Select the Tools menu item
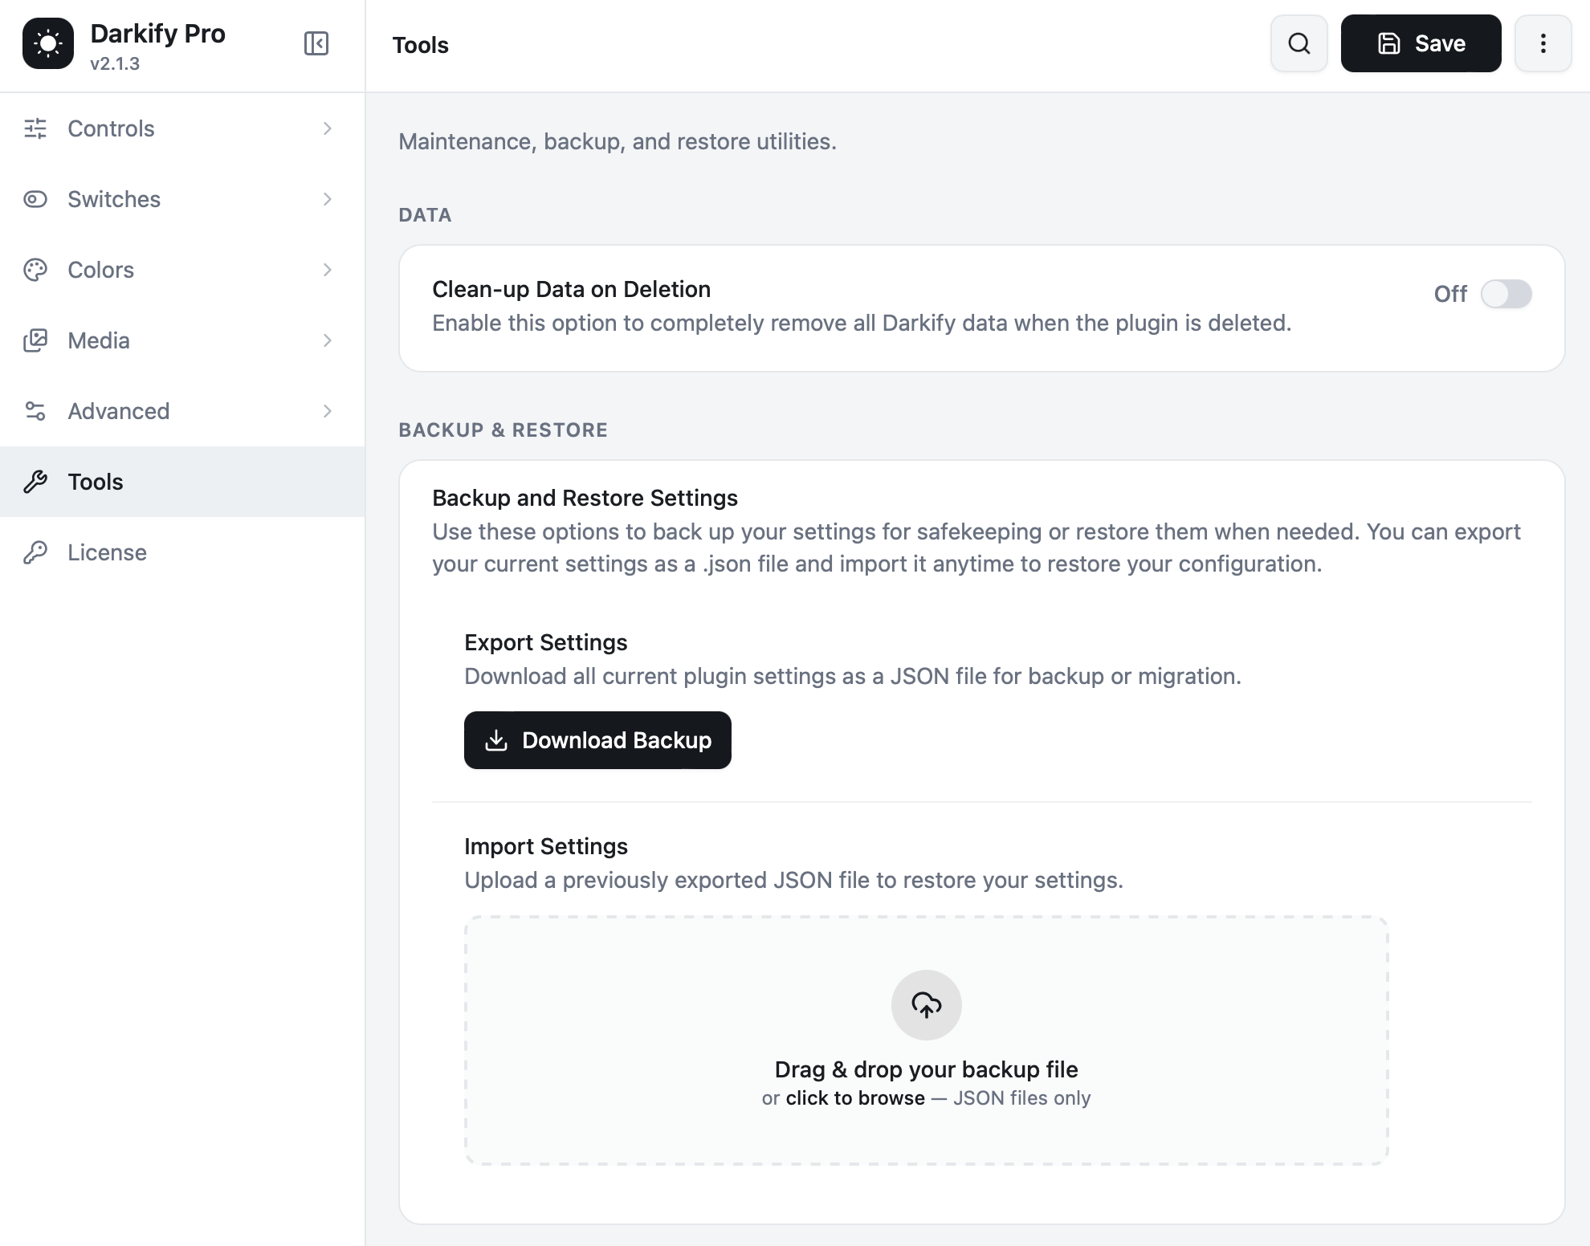The image size is (1590, 1246). click(x=182, y=482)
